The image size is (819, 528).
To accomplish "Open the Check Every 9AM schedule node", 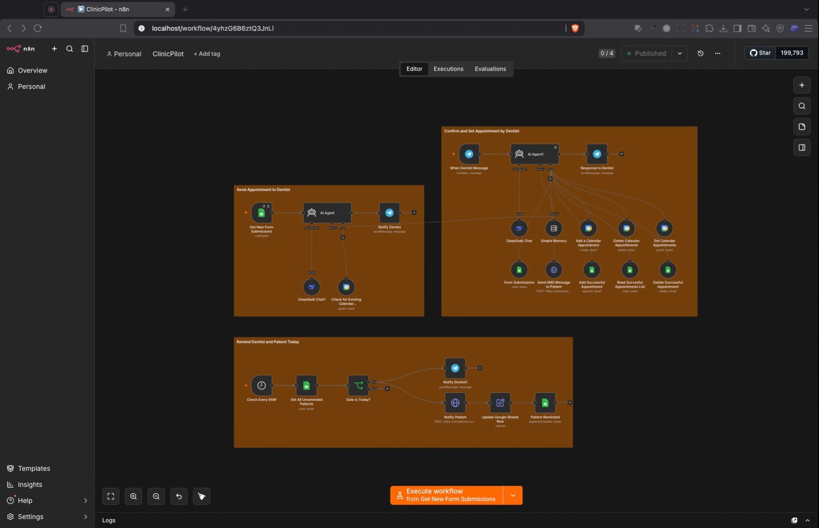I will [x=261, y=386].
